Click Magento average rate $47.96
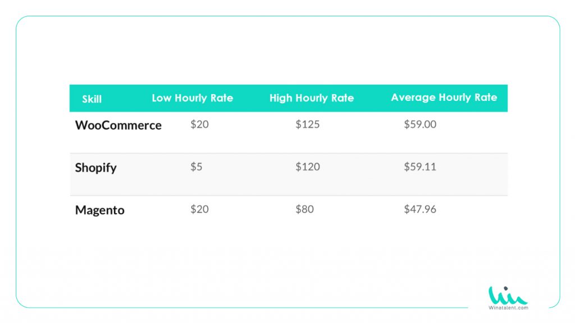The width and height of the screenshot is (575, 323). click(x=420, y=209)
